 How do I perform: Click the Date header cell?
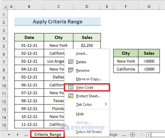29,37
